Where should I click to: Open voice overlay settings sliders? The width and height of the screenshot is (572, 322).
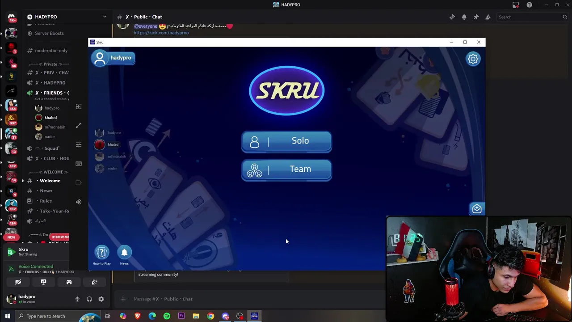click(x=79, y=144)
